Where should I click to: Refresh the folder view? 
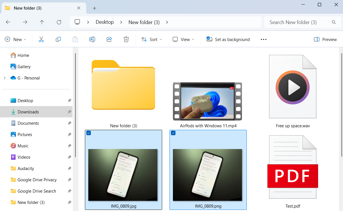59,22
